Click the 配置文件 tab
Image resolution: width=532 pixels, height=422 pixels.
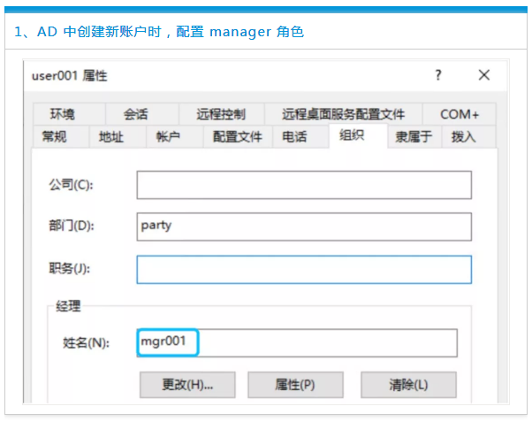pyautogui.click(x=237, y=136)
